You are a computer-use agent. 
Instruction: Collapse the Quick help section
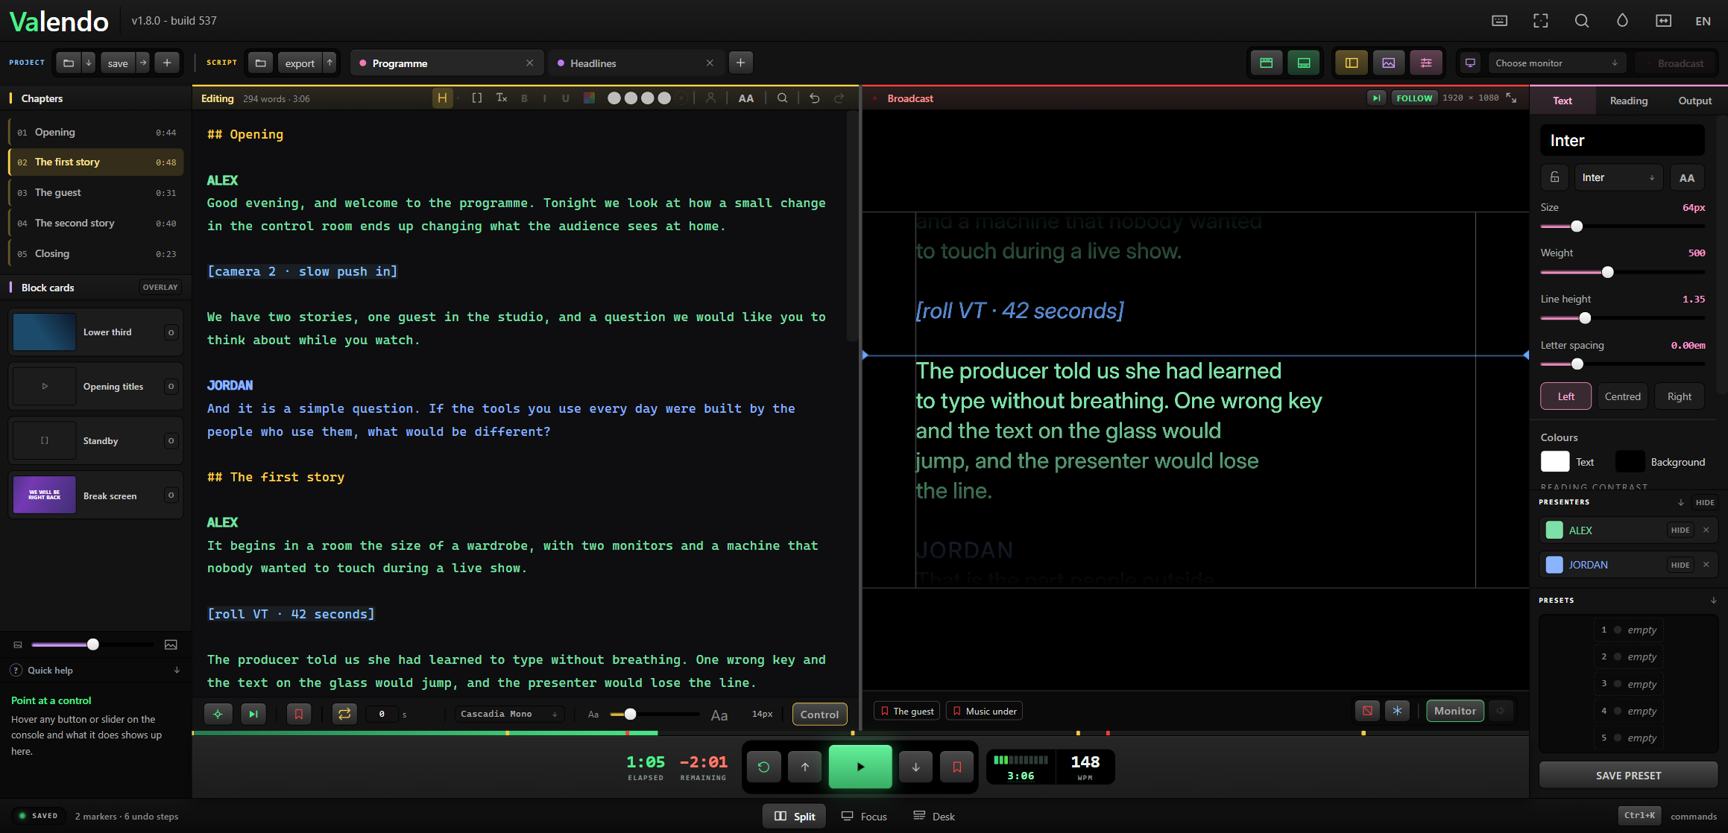177,670
